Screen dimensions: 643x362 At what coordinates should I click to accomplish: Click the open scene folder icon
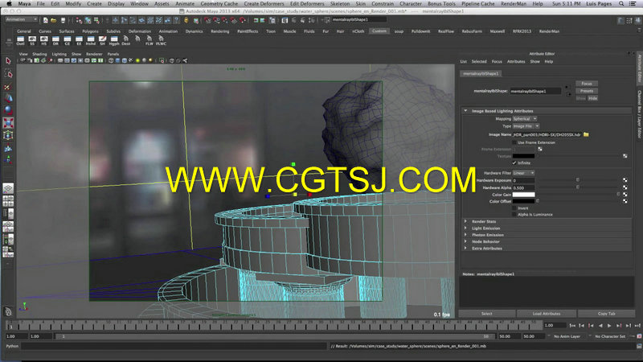pyautogui.click(x=54, y=19)
